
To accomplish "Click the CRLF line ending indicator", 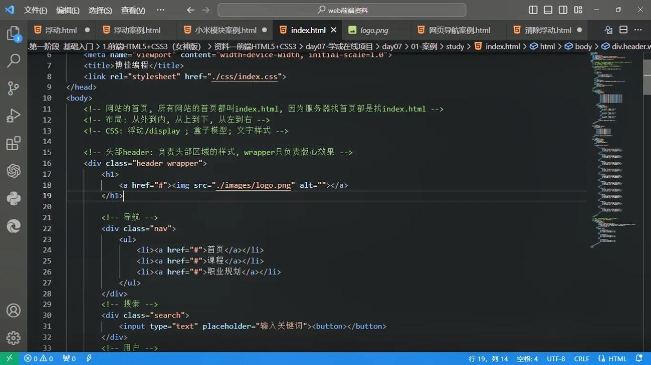I will (x=581, y=358).
